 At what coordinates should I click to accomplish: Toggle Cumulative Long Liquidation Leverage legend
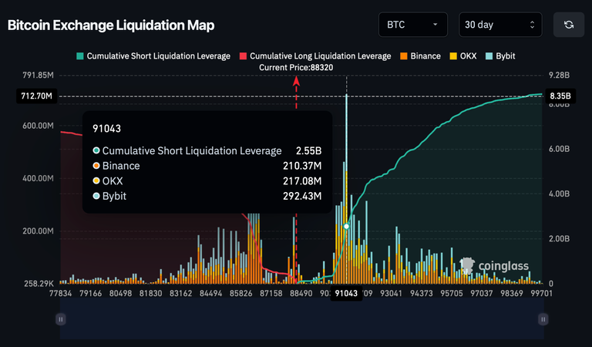pos(314,56)
